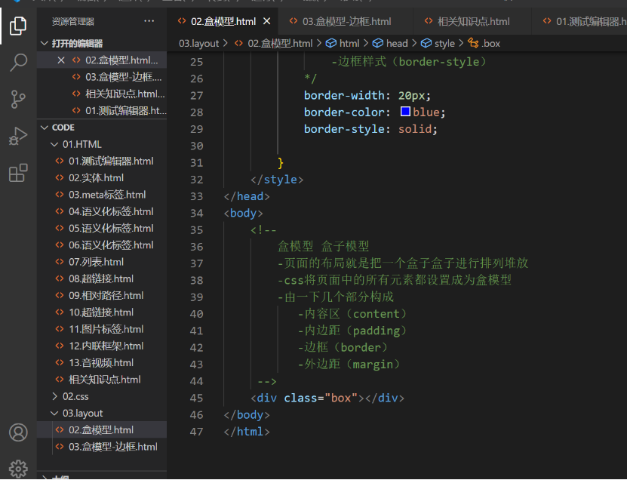Close the 02.盒模型.html editor tab
This screenshot has height=480, width=627.
click(266, 21)
